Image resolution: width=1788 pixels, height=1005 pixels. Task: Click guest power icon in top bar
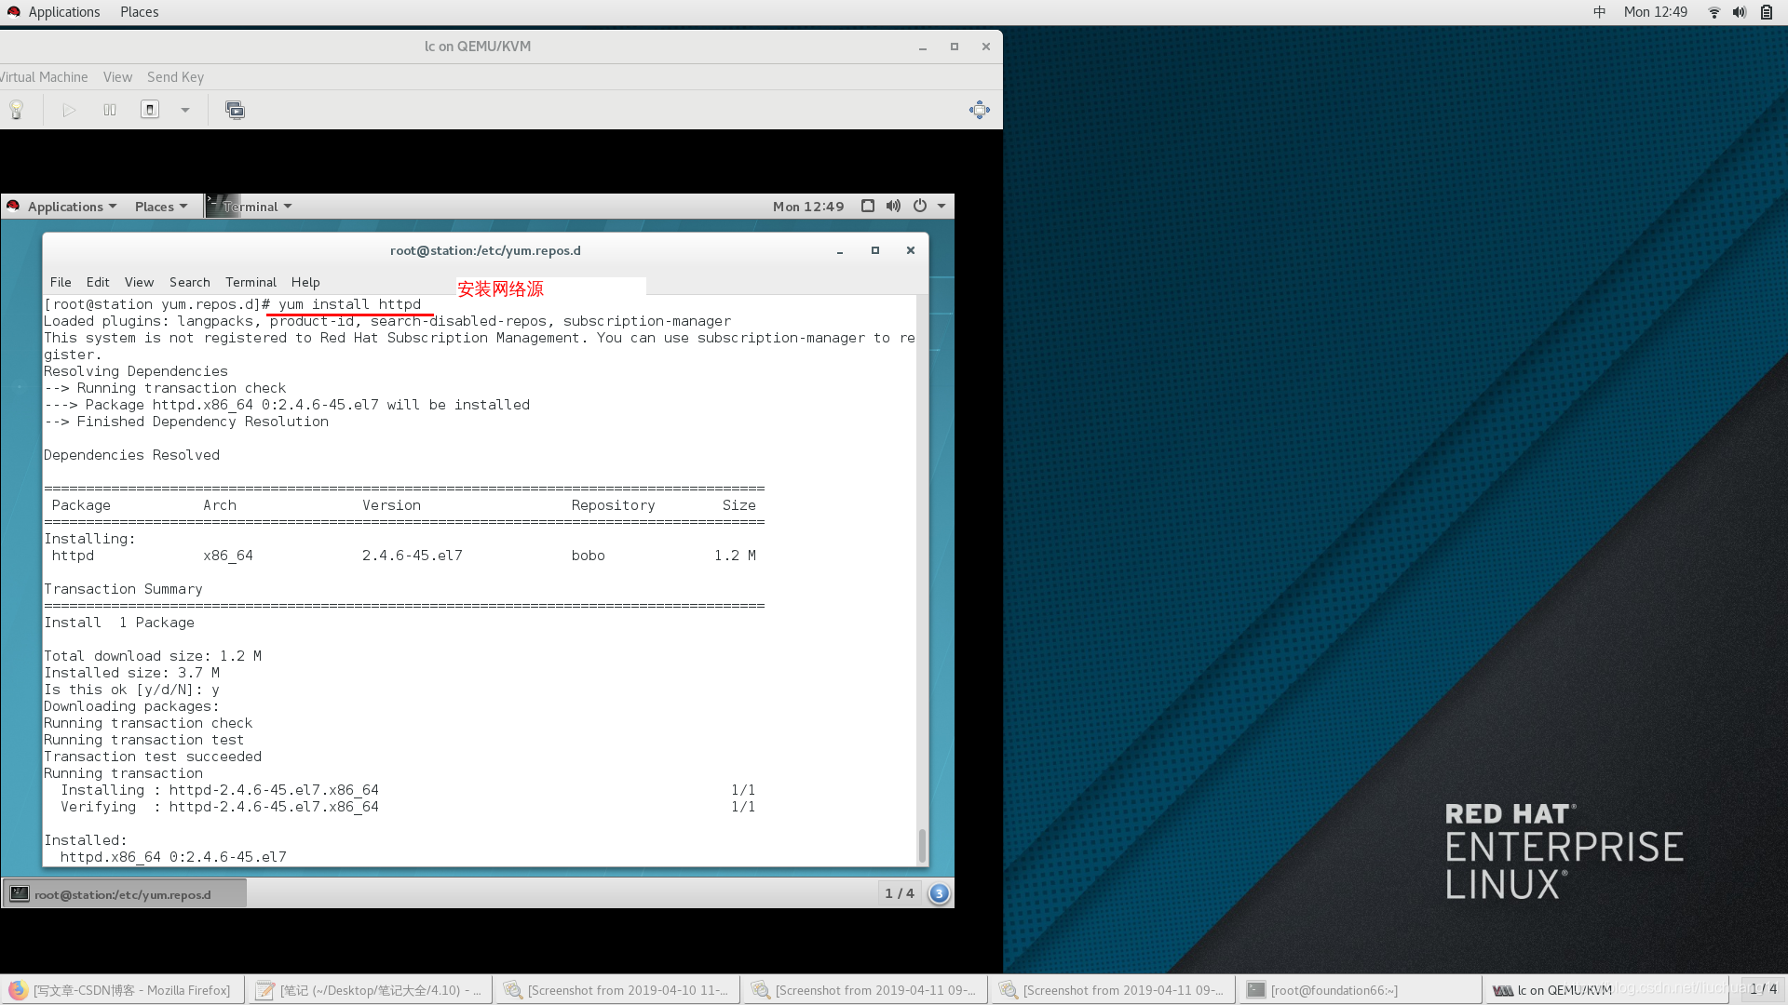(920, 206)
